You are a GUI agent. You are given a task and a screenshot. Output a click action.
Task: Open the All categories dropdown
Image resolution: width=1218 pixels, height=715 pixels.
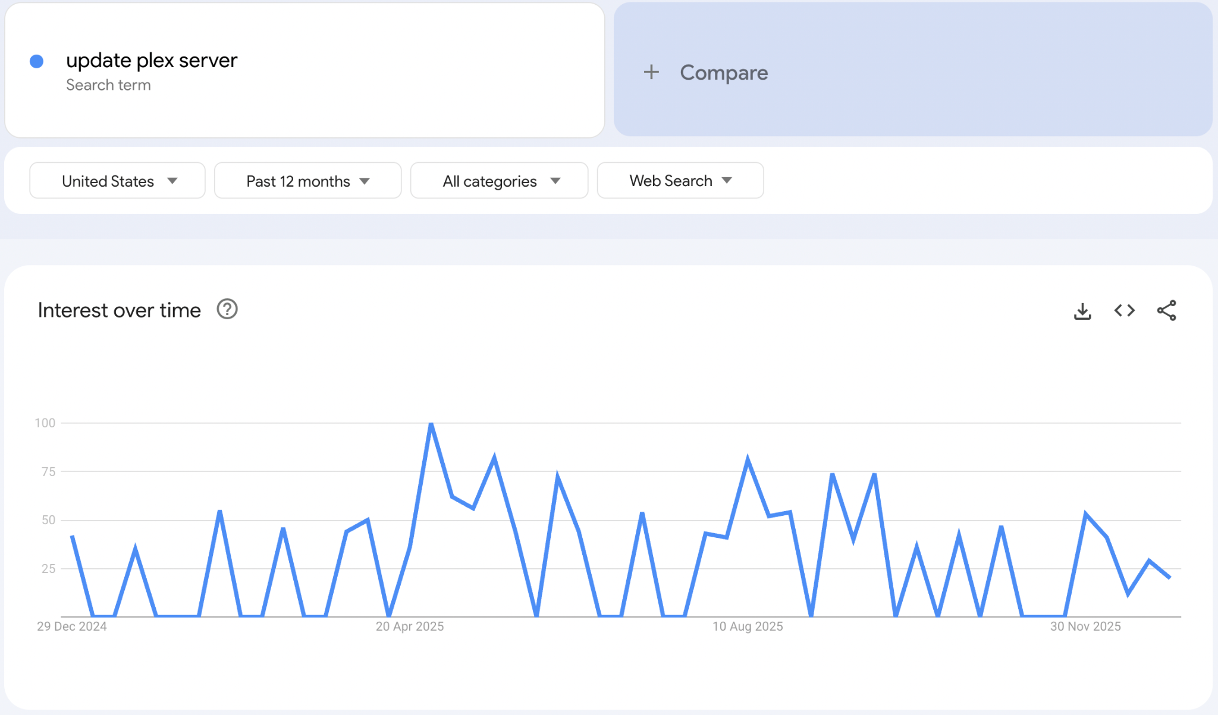coord(499,181)
